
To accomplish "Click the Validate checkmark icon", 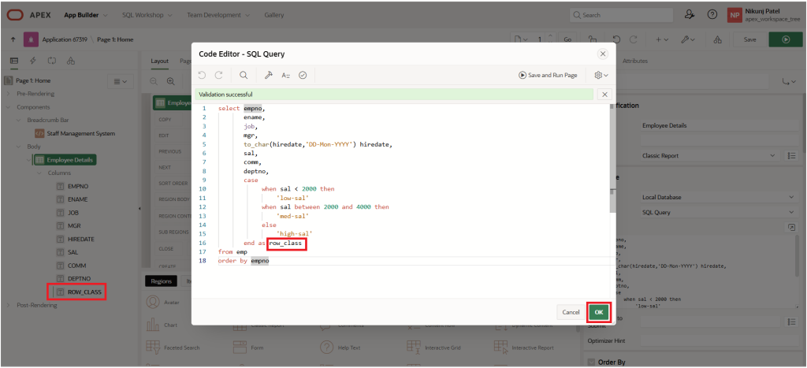I will pyautogui.click(x=303, y=75).
